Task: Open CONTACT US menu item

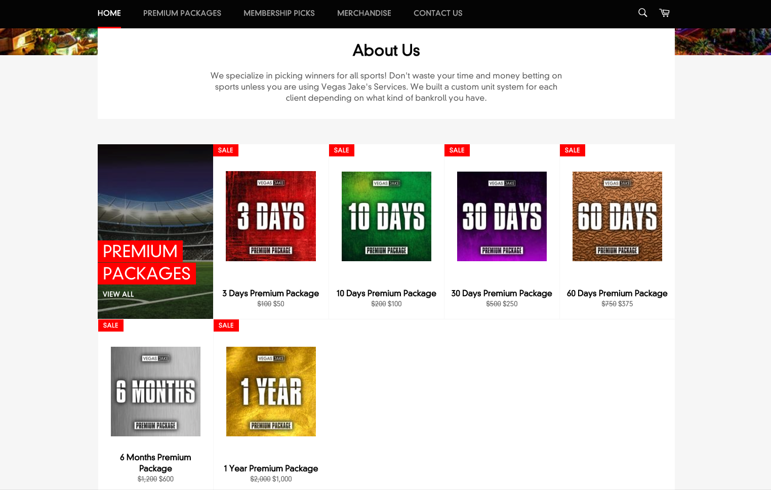Action: click(438, 13)
